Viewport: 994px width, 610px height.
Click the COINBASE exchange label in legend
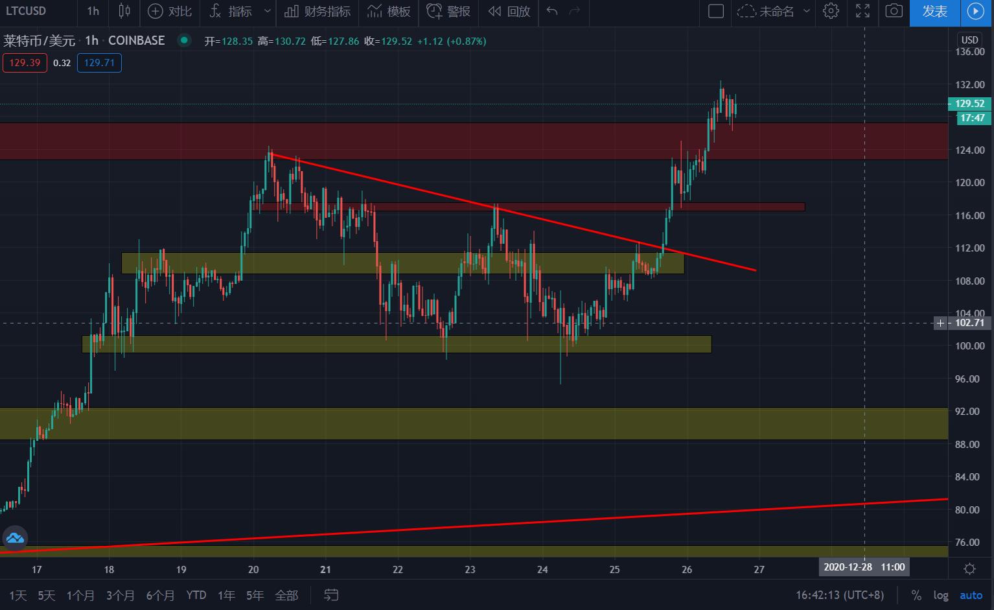(x=136, y=40)
